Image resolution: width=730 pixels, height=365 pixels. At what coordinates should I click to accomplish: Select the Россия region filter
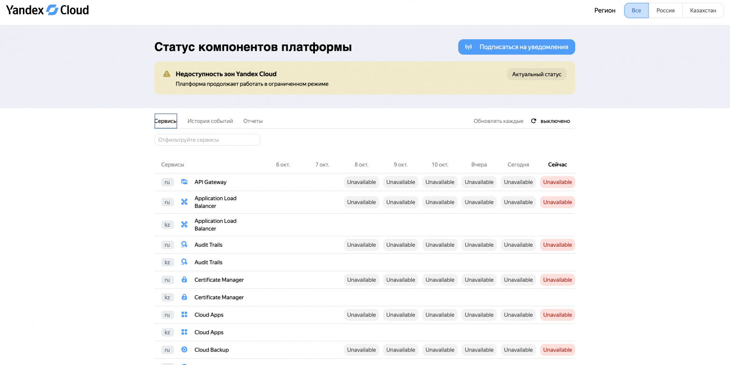point(665,10)
